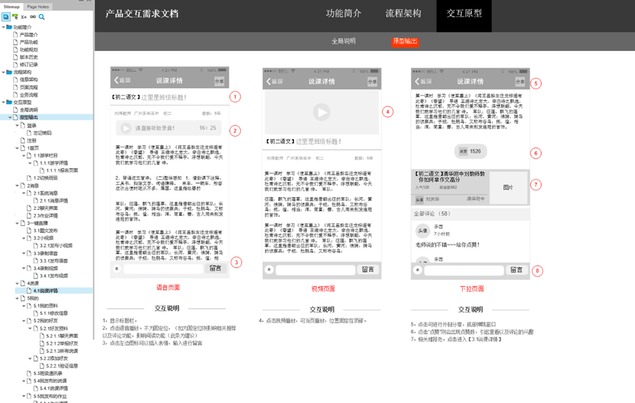
Task: Click the 交互原型 folder icon in sitemap
Action: [x=9, y=102]
